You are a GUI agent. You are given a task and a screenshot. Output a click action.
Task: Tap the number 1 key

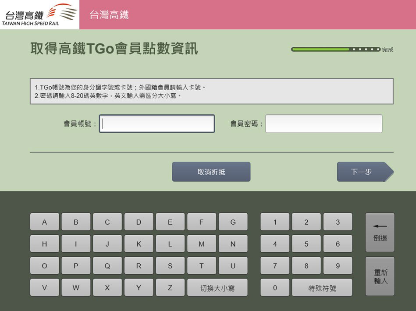click(275, 222)
